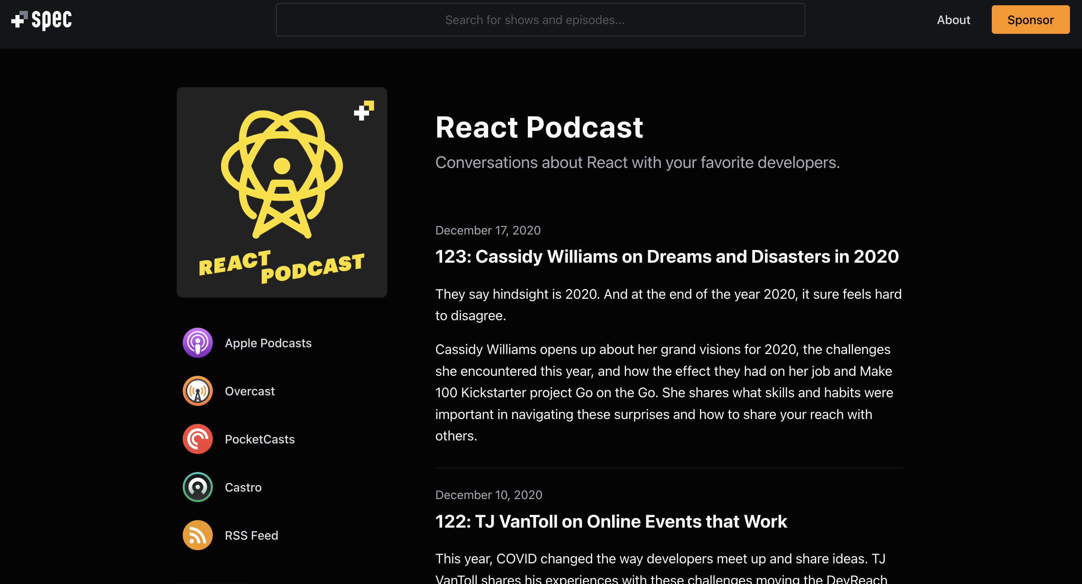Click the Castro text link

[243, 487]
